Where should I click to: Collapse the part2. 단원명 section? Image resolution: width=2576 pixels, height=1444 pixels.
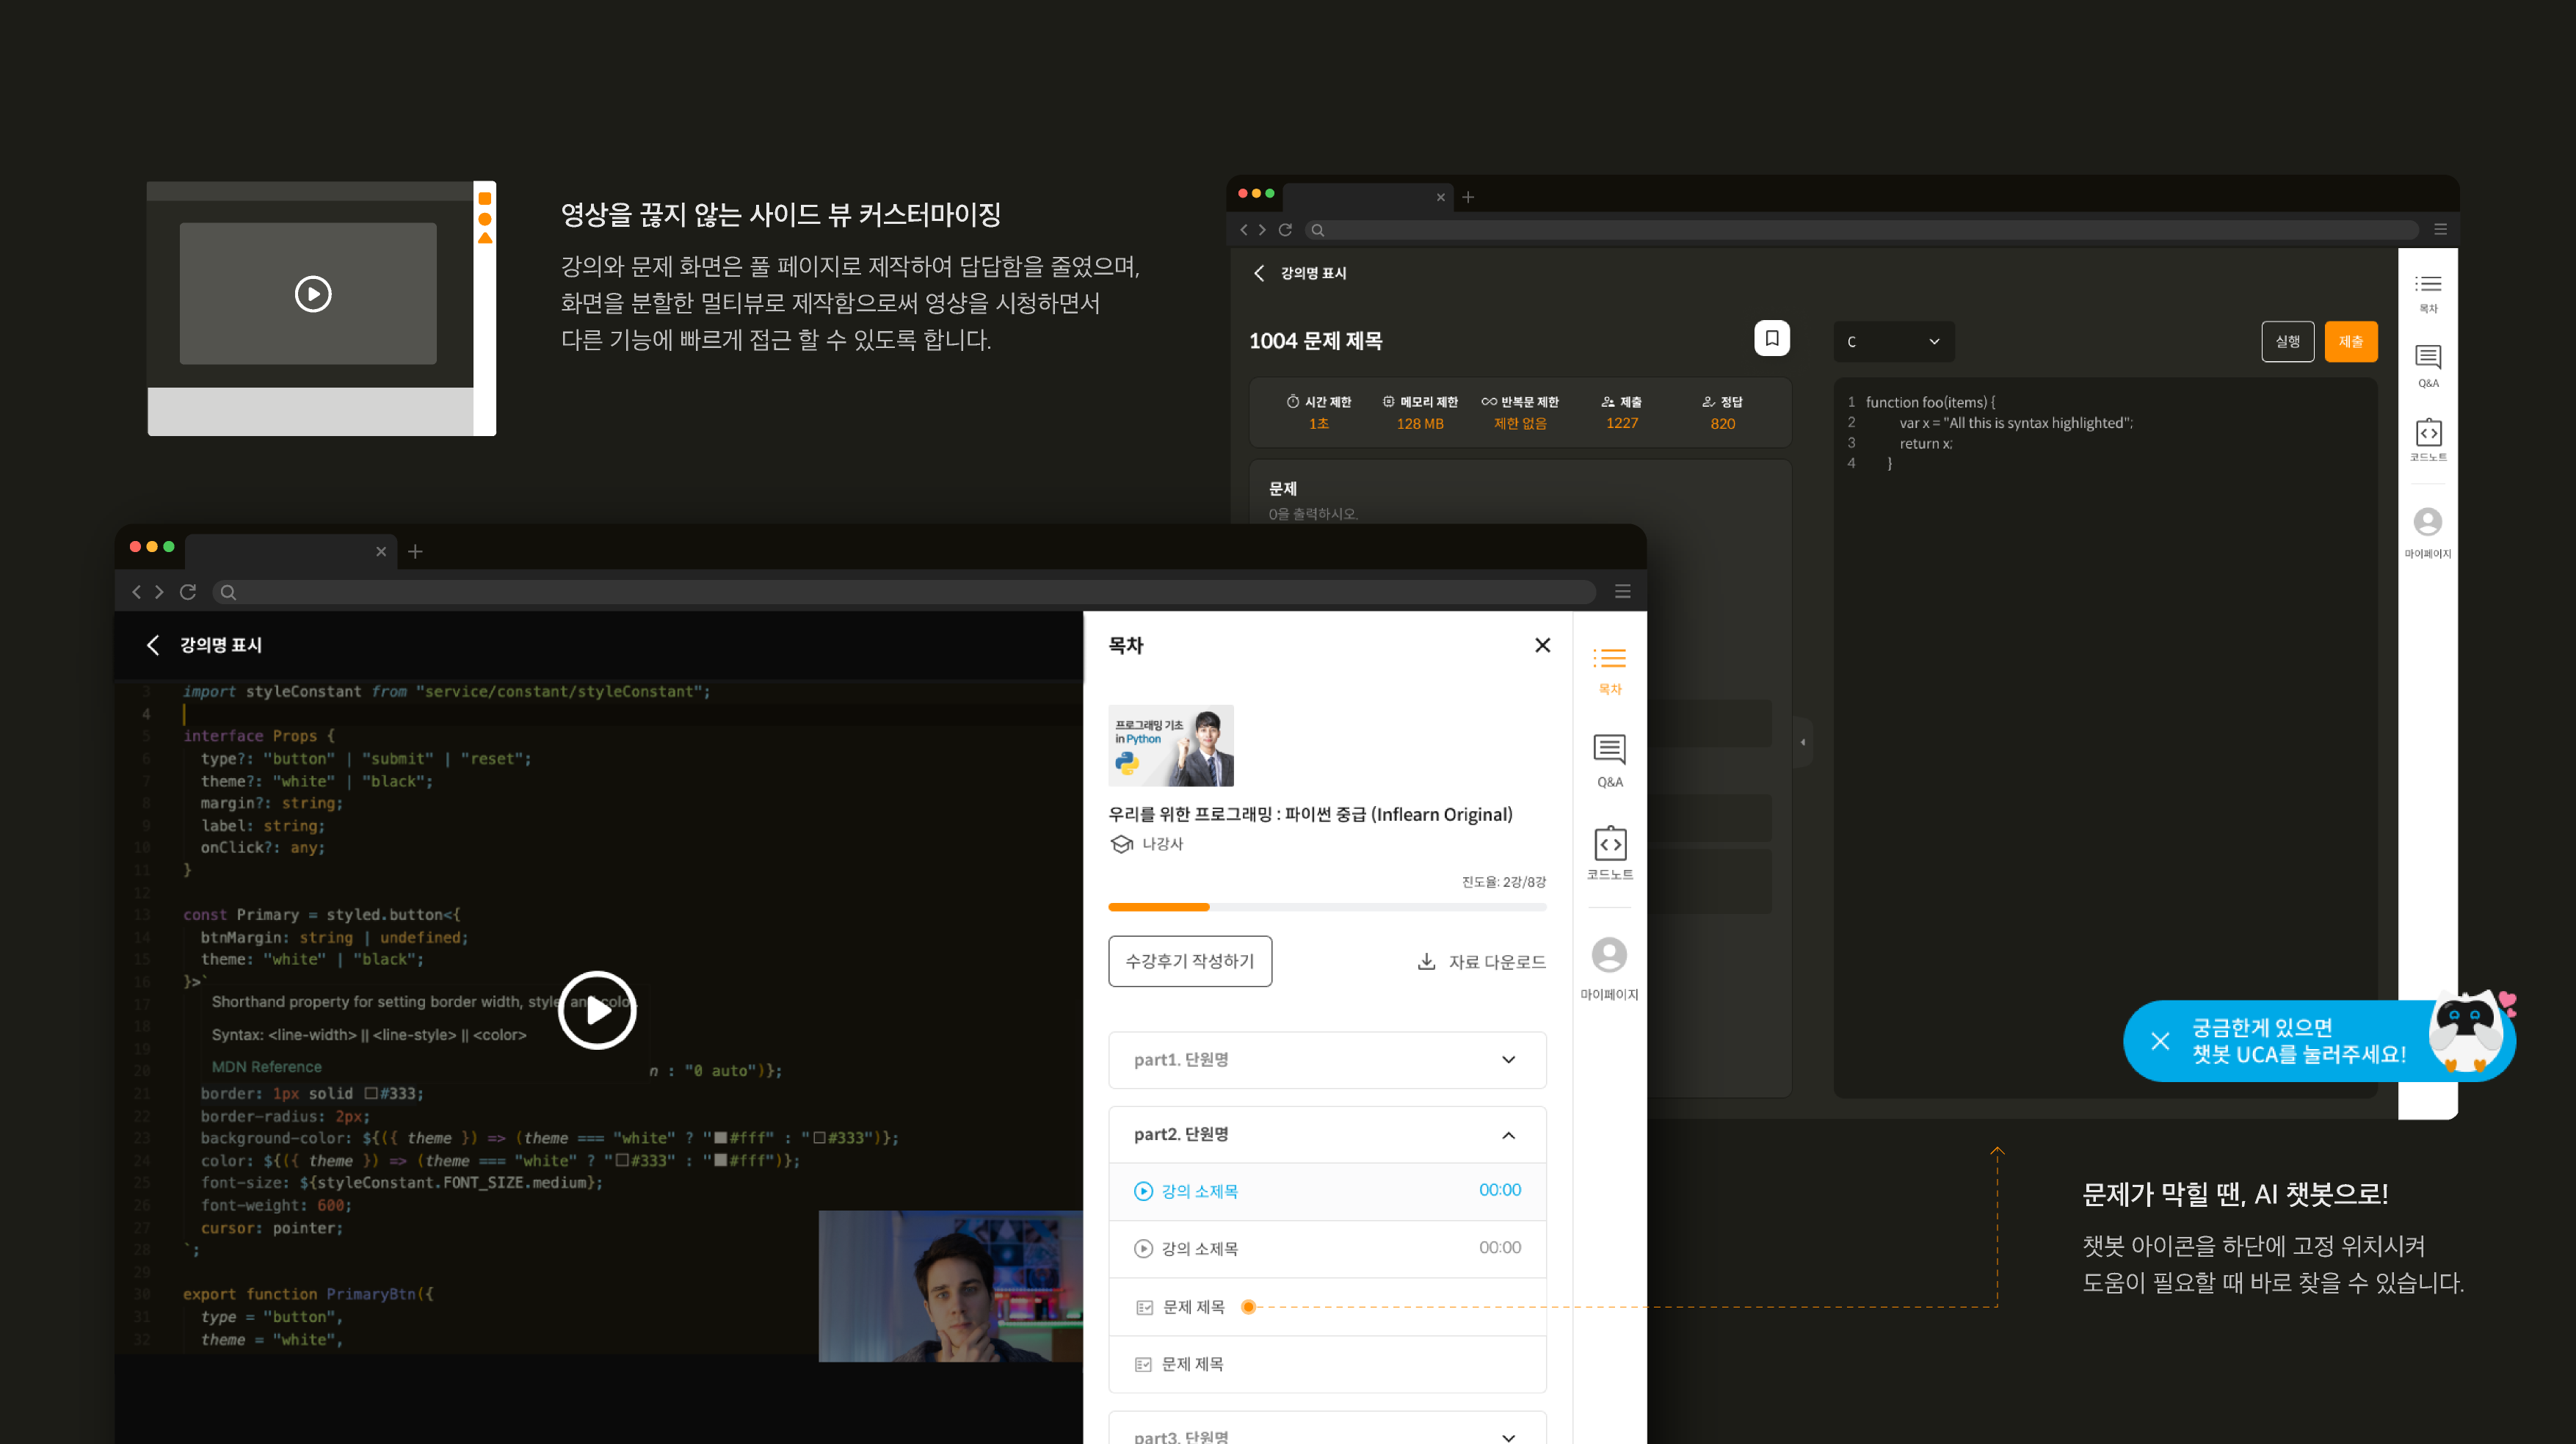1327,1134
